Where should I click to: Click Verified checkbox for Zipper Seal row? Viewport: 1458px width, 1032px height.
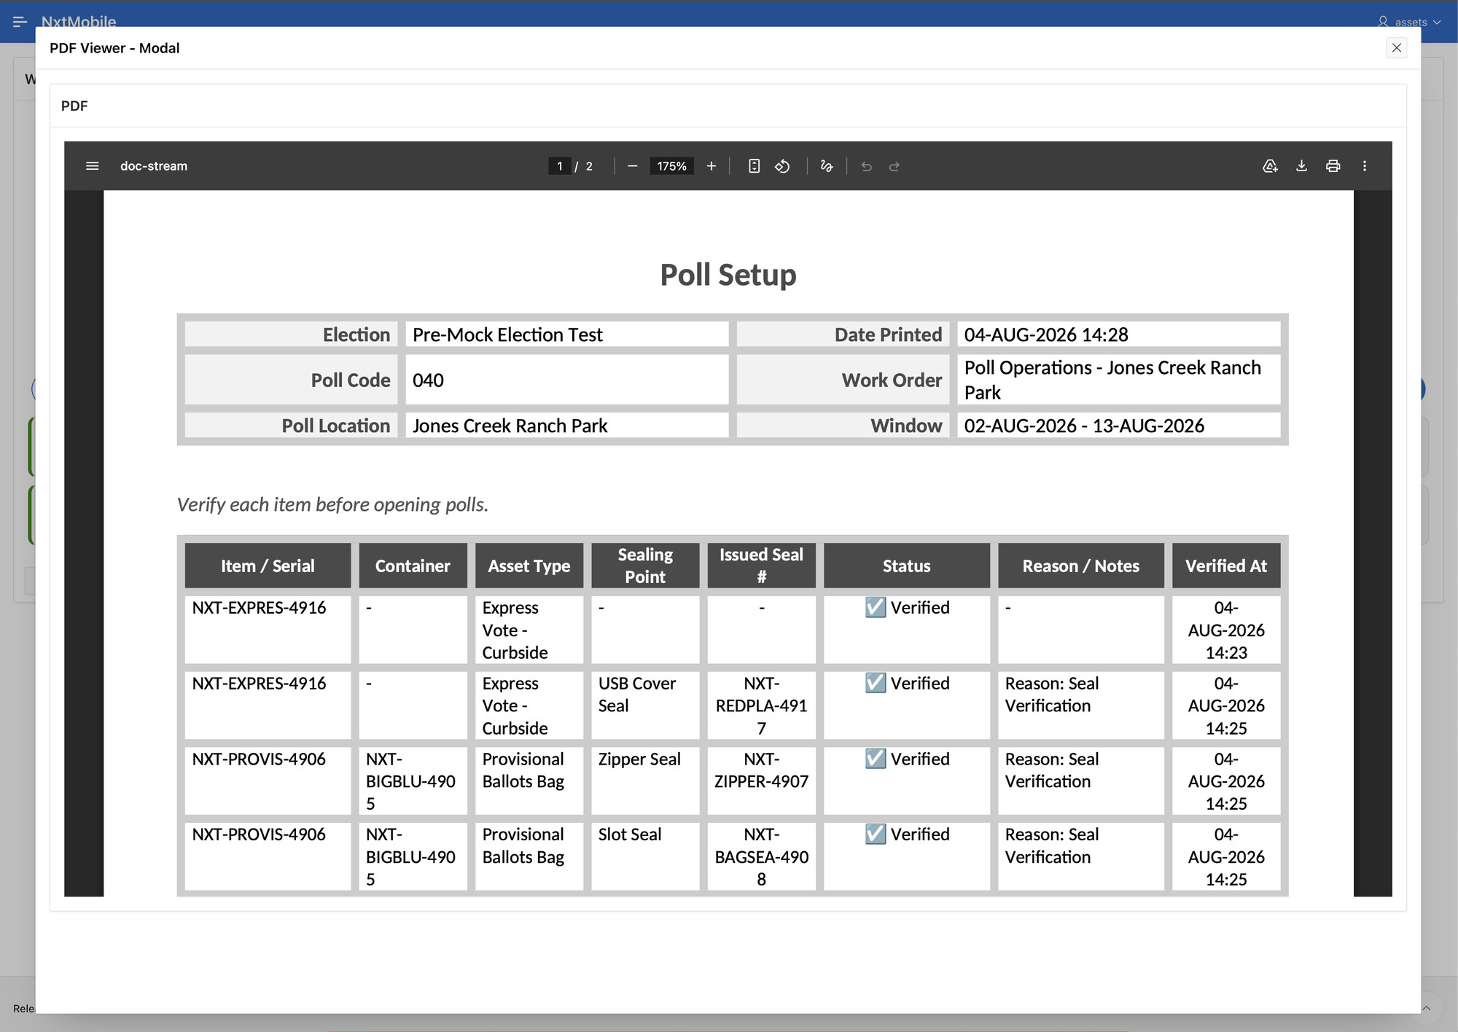pos(876,759)
